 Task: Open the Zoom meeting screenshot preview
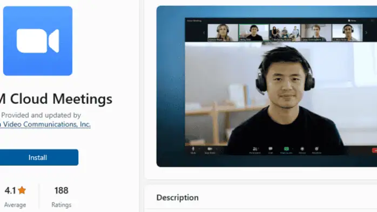[x=267, y=86]
